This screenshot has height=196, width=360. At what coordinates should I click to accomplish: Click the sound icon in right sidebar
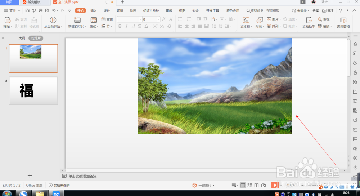click(355, 148)
